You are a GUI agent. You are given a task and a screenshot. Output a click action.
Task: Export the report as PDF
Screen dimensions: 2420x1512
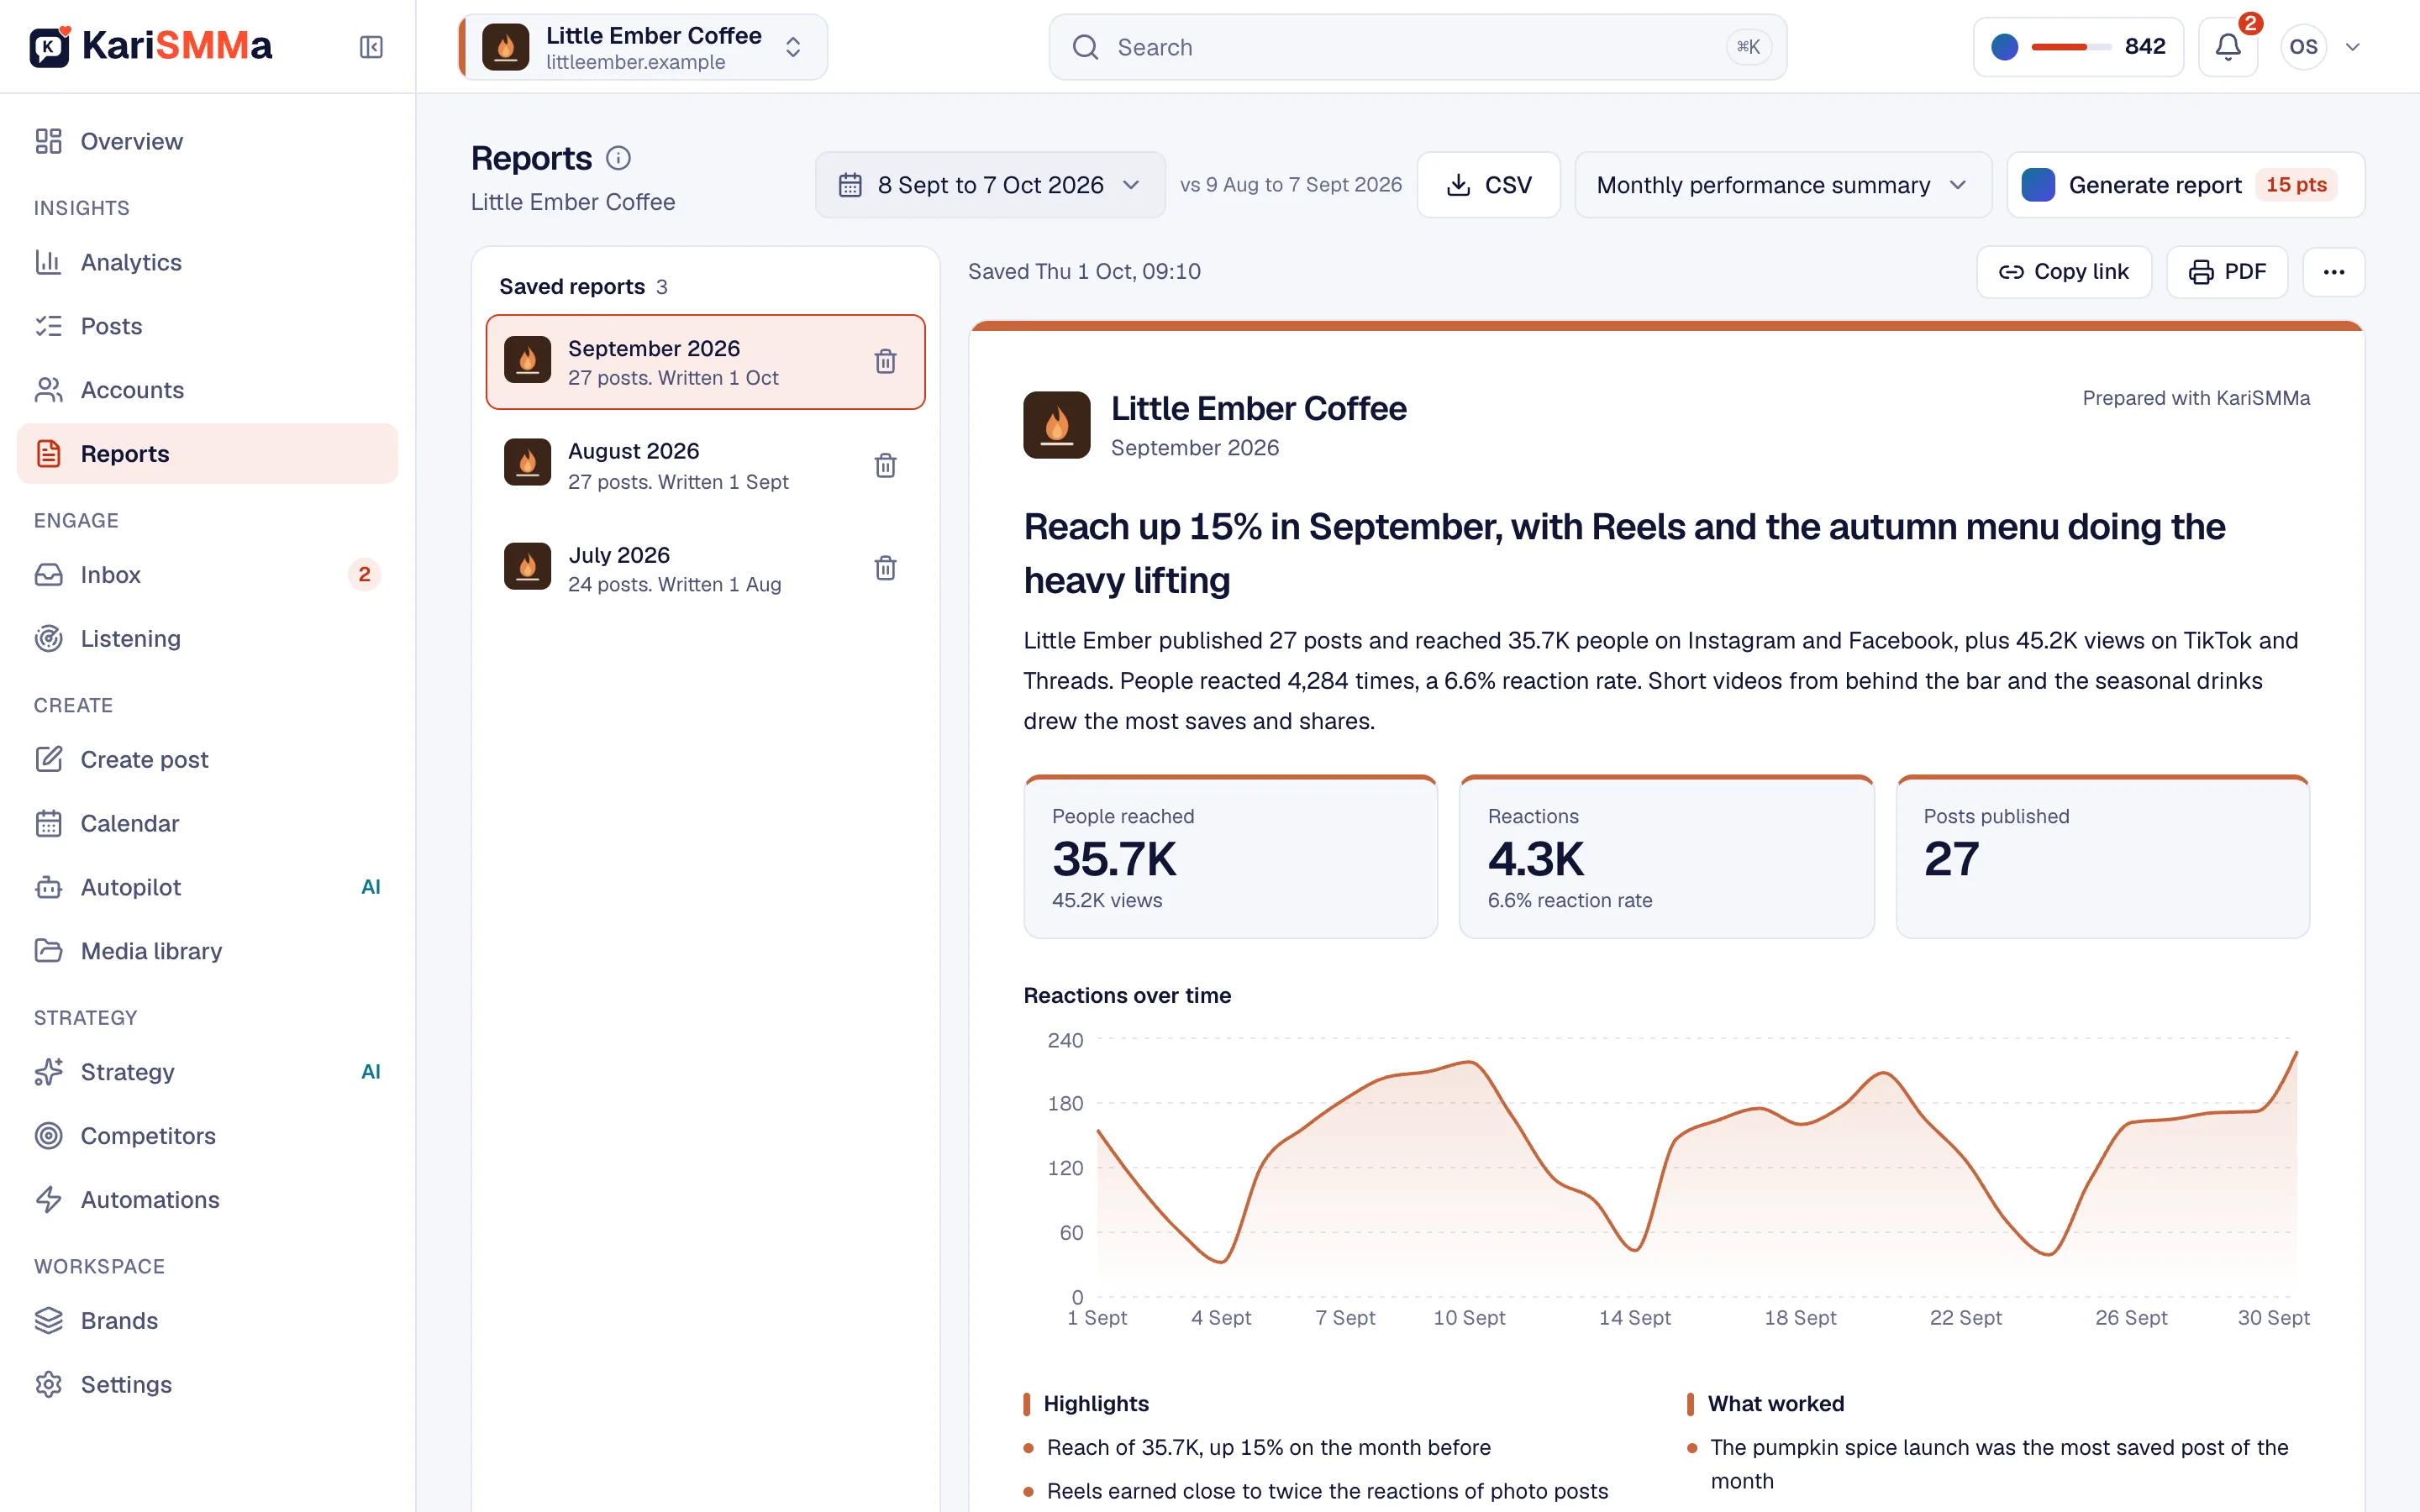[2226, 272]
